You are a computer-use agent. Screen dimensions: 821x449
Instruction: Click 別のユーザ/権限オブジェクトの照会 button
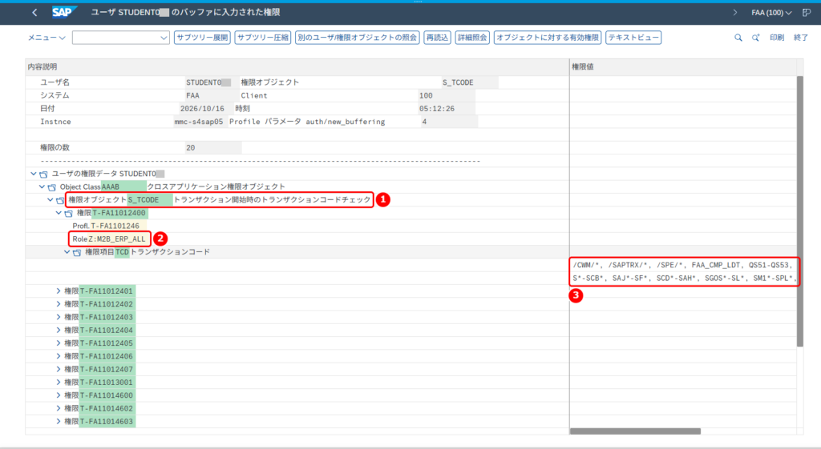(357, 38)
